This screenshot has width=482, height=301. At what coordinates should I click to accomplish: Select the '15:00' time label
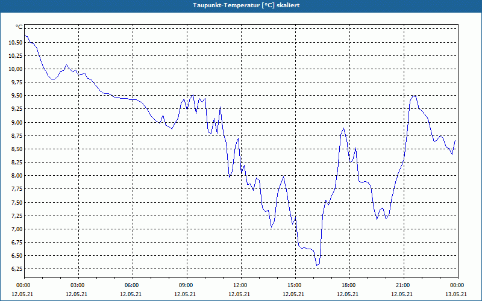295,285
